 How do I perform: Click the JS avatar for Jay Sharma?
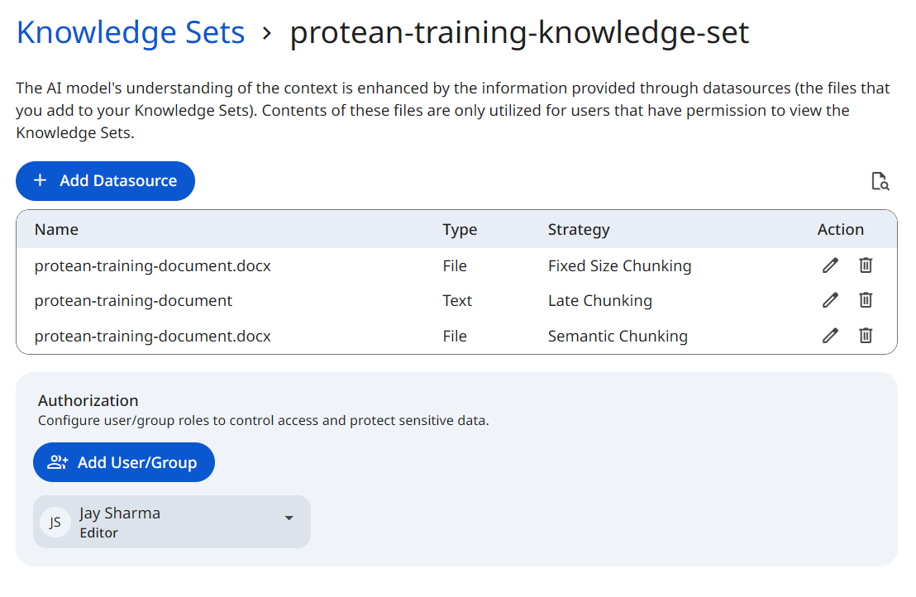coord(55,522)
